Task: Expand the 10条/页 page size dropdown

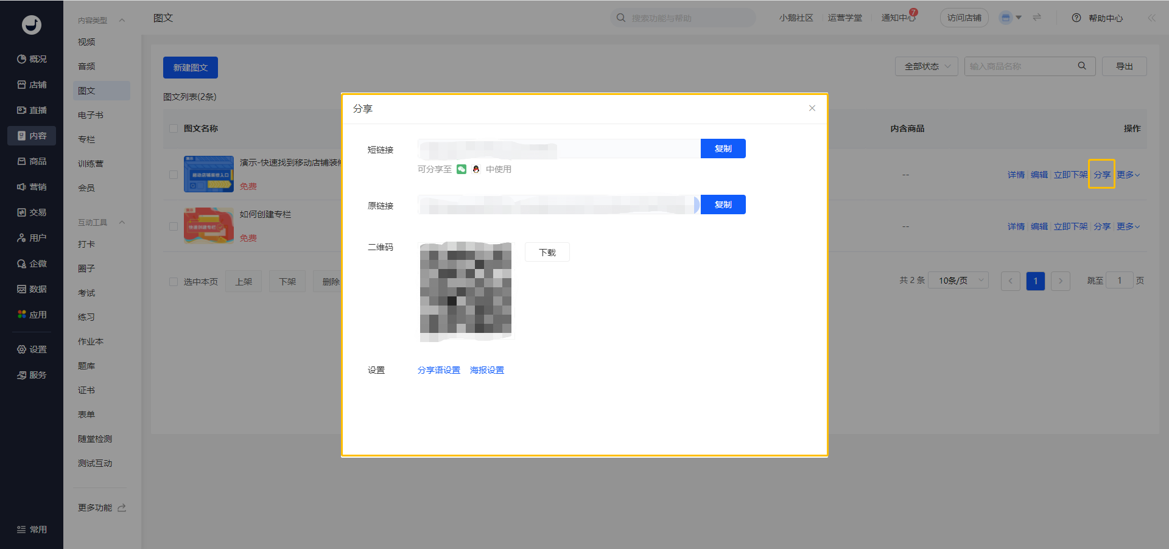Action: 958,281
